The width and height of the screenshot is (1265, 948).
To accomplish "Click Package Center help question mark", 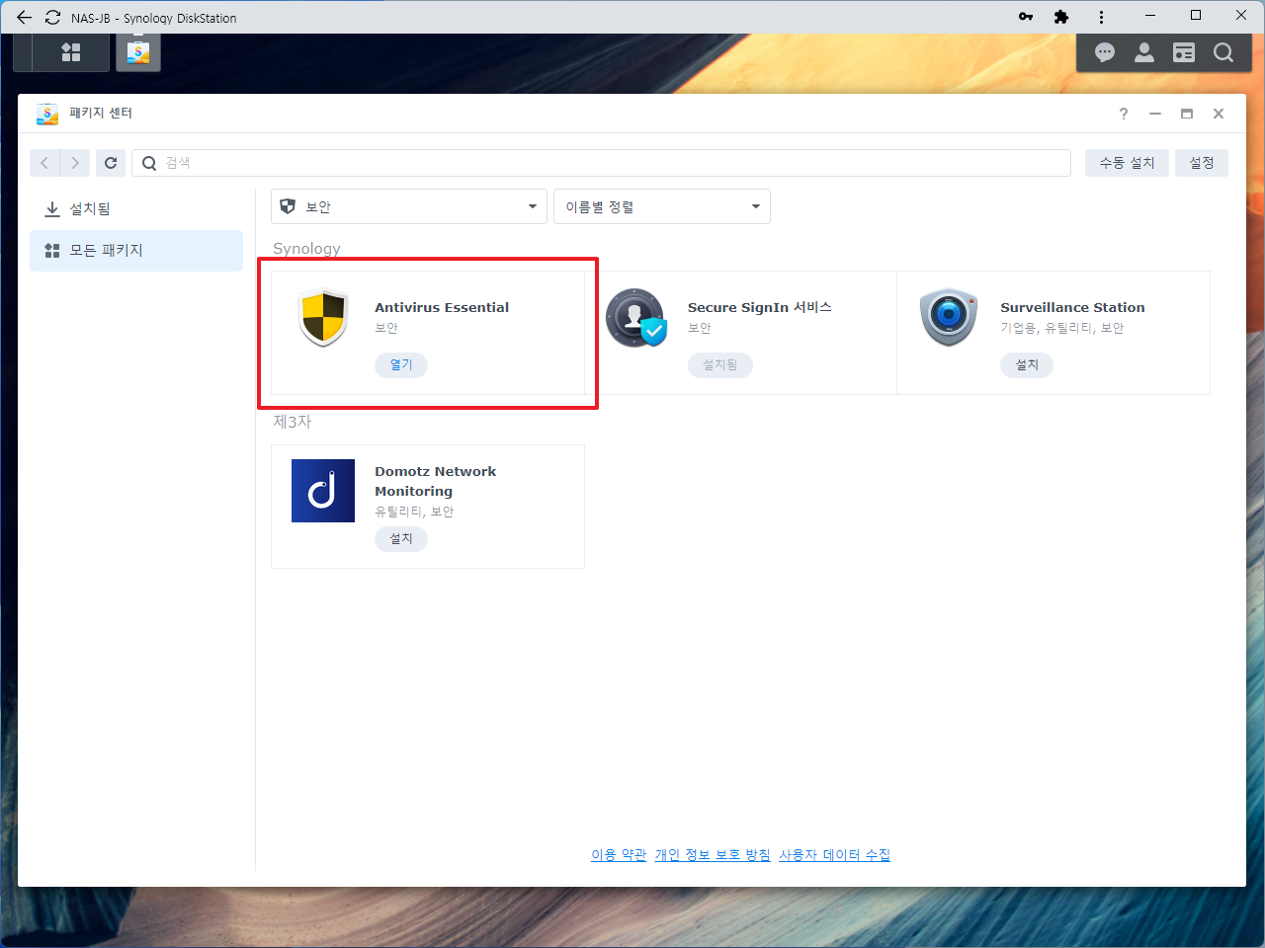I will [x=1124, y=114].
